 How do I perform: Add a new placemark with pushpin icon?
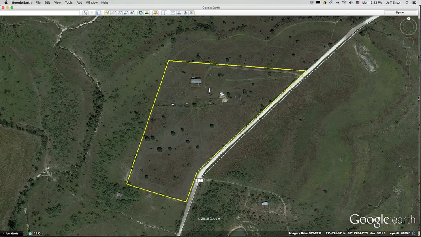(107, 13)
